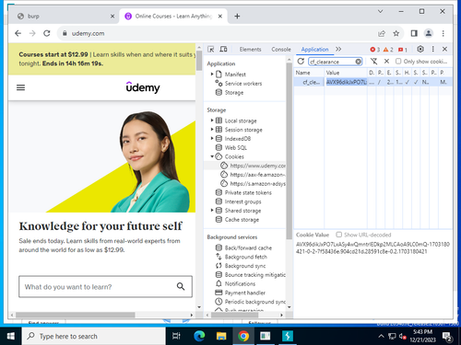Open Background fetch service
461x345 pixels.
[x=246, y=257]
